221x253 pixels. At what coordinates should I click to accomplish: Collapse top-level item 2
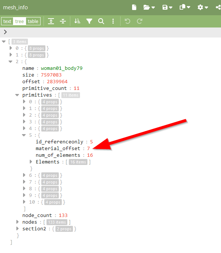tap(10, 62)
